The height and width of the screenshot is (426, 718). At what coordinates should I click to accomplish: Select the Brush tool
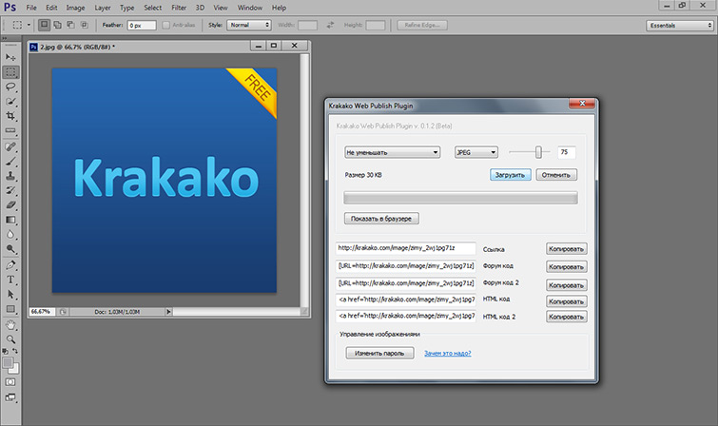click(x=10, y=162)
